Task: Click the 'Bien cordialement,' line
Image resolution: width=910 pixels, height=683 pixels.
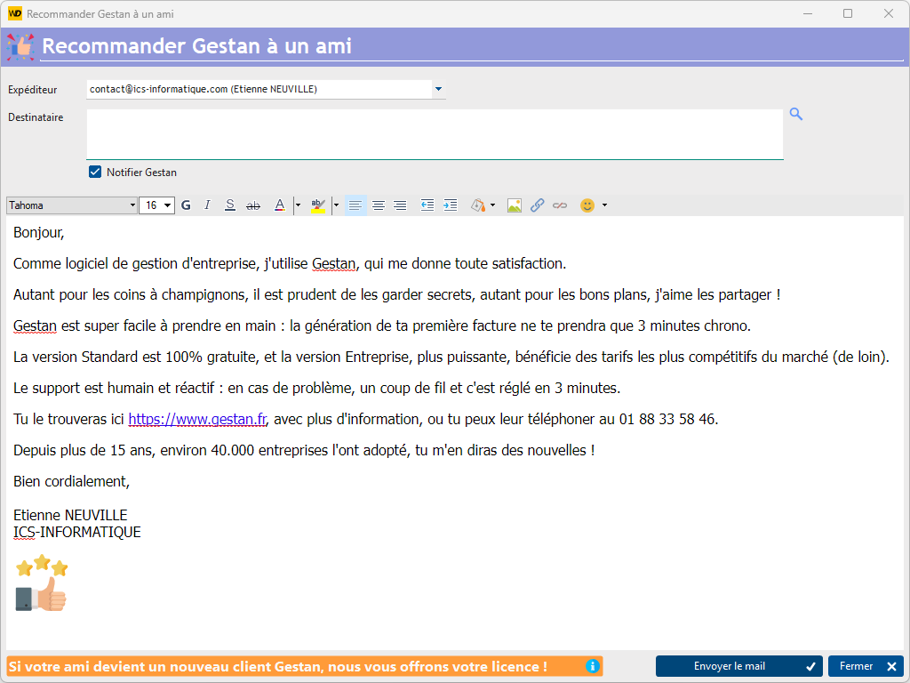Action: (x=71, y=481)
